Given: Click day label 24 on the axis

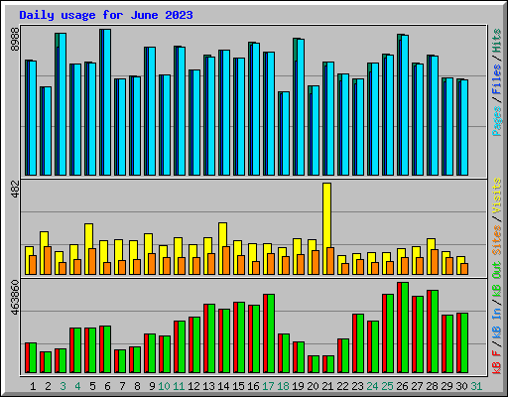Looking at the screenshot, I should pyautogui.click(x=372, y=386).
